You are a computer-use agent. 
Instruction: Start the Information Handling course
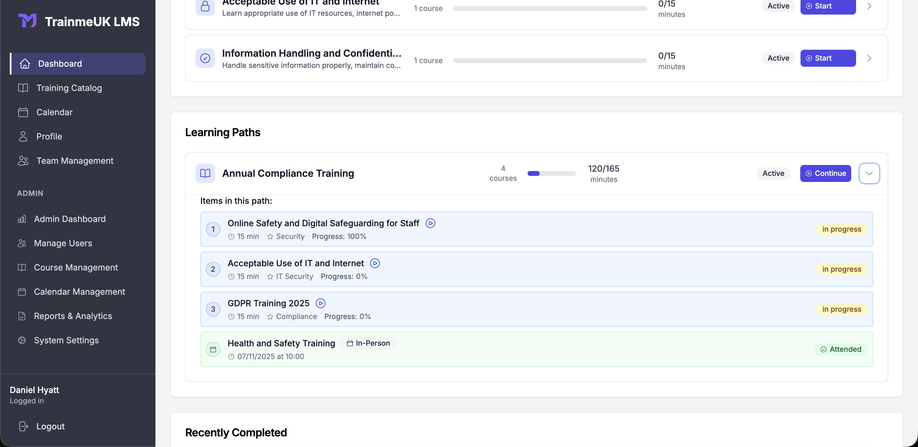point(828,58)
